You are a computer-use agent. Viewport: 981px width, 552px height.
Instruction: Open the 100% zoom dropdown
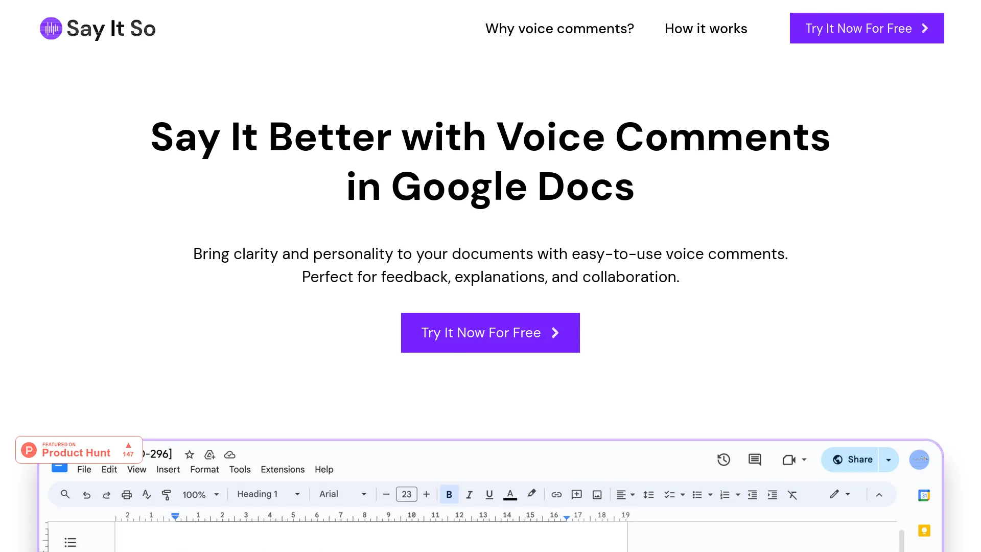pyautogui.click(x=201, y=495)
